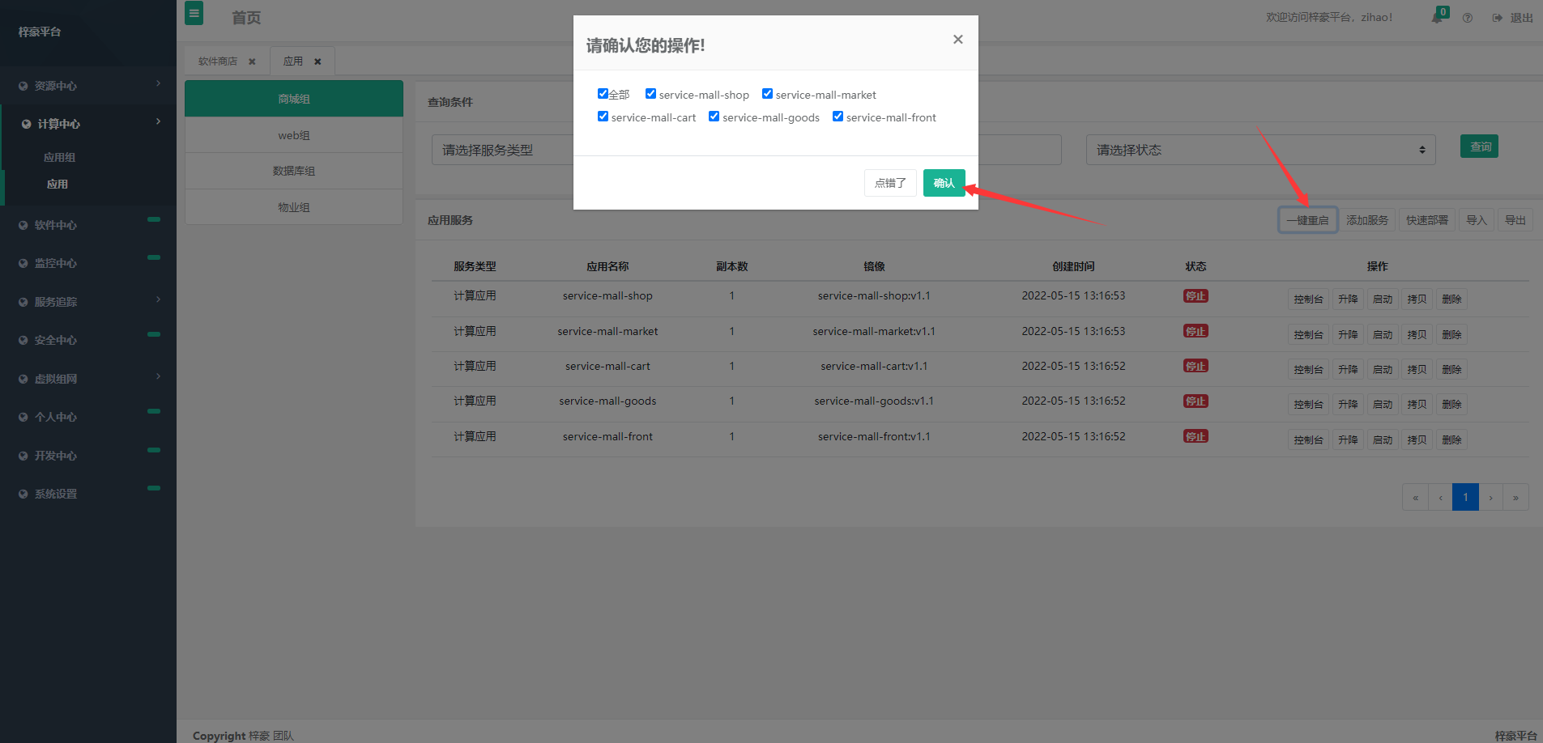Open 控制台 for service-mall-shop
The height and width of the screenshot is (743, 1543).
pyautogui.click(x=1308, y=299)
